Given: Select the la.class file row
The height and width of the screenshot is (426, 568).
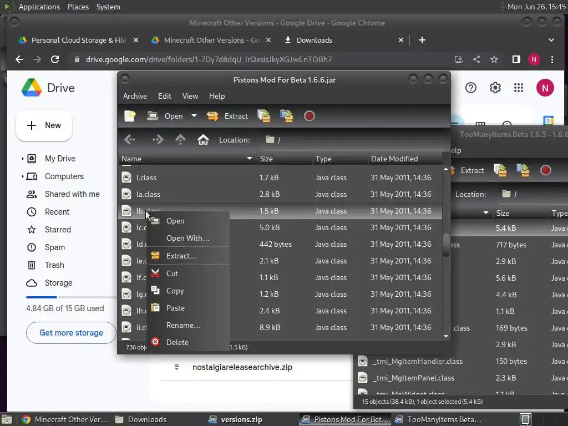Looking at the screenshot, I should (280, 194).
